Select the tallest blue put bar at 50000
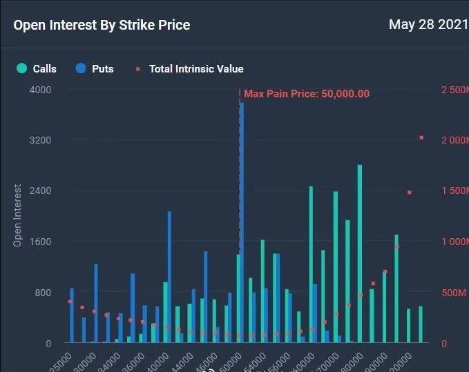 coord(242,223)
